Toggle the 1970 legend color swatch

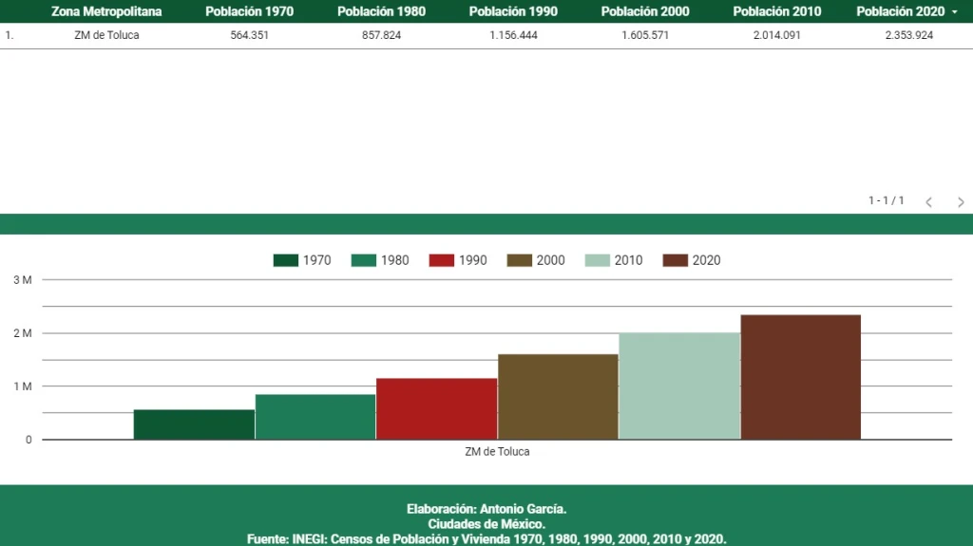click(x=285, y=260)
